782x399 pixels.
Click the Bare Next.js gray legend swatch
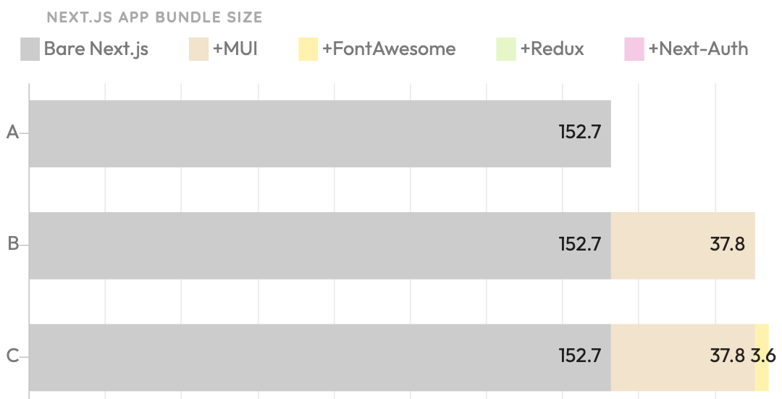(x=30, y=49)
